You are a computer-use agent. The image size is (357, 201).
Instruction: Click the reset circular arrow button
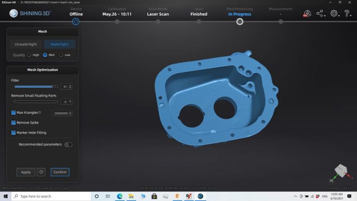[41, 172]
